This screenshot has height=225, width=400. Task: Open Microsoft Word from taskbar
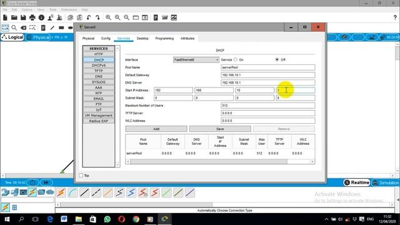point(64,219)
